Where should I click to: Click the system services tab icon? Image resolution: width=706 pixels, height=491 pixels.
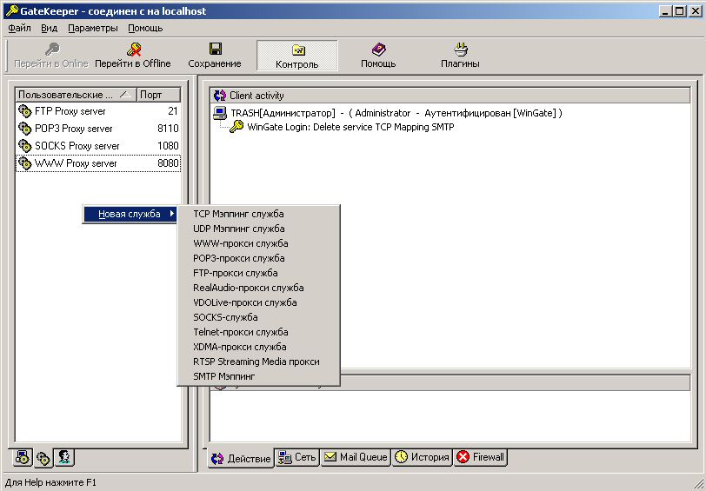[x=23, y=458]
